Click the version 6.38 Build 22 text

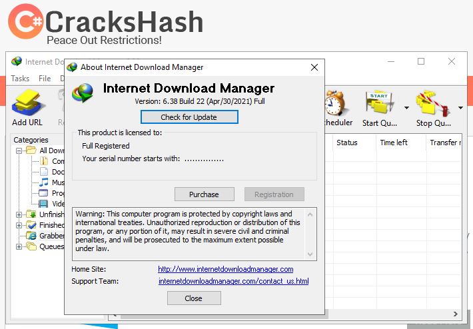(200, 101)
